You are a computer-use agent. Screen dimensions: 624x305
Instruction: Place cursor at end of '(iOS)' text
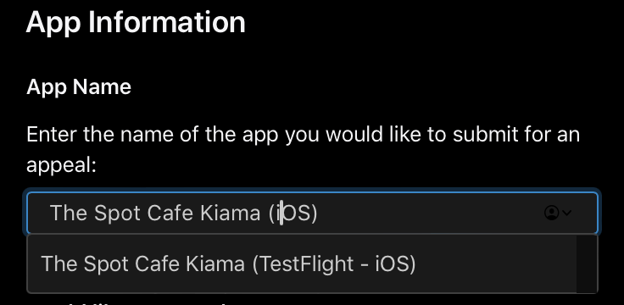[318, 213]
